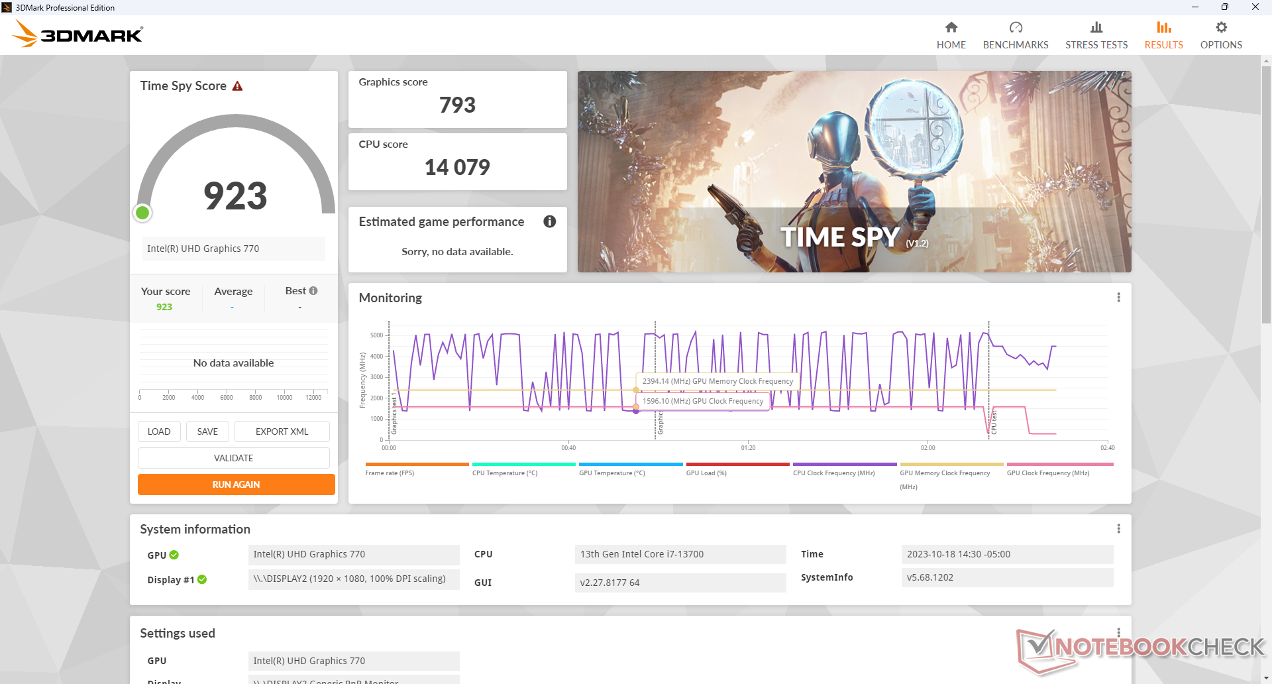Click the GPU green verified checkmark
The image size is (1272, 684).
pos(174,555)
